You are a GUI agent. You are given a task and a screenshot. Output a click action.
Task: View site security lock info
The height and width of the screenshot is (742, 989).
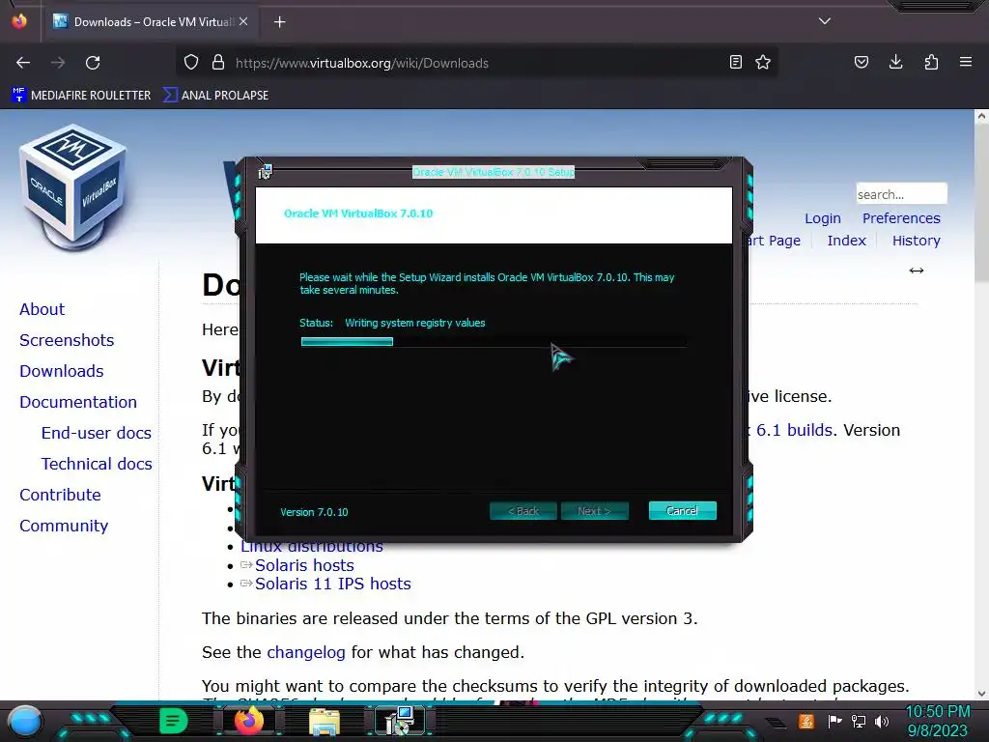click(218, 63)
